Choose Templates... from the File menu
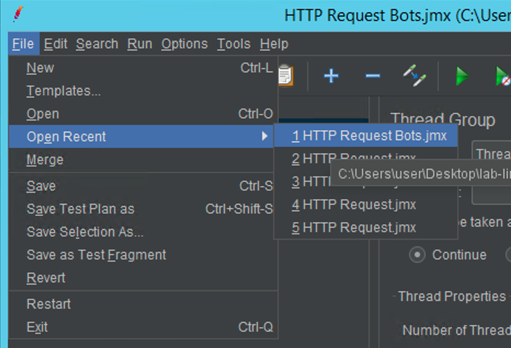 144,91
